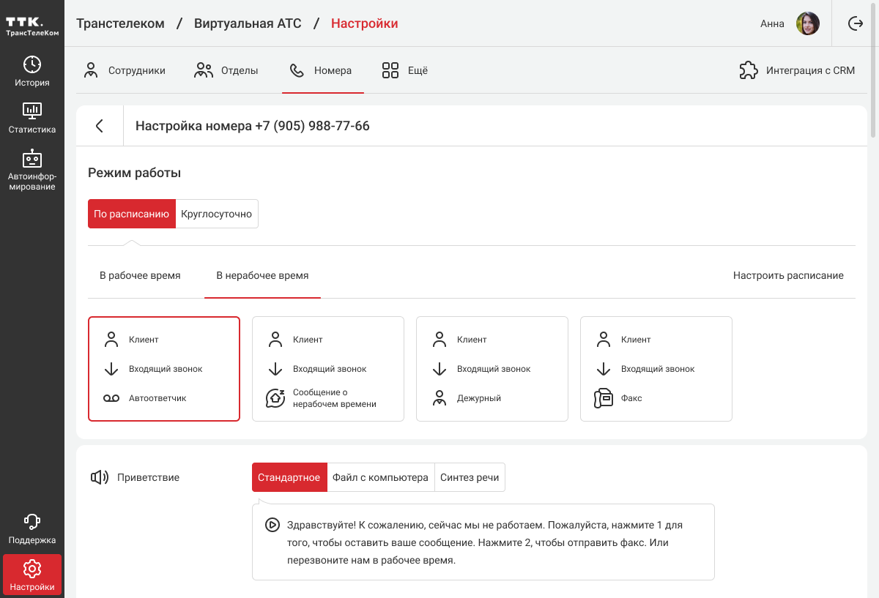Expand the 'Ещё' menu
The width and height of the screenshot is (879, 598).
click(x=404, y=71)
